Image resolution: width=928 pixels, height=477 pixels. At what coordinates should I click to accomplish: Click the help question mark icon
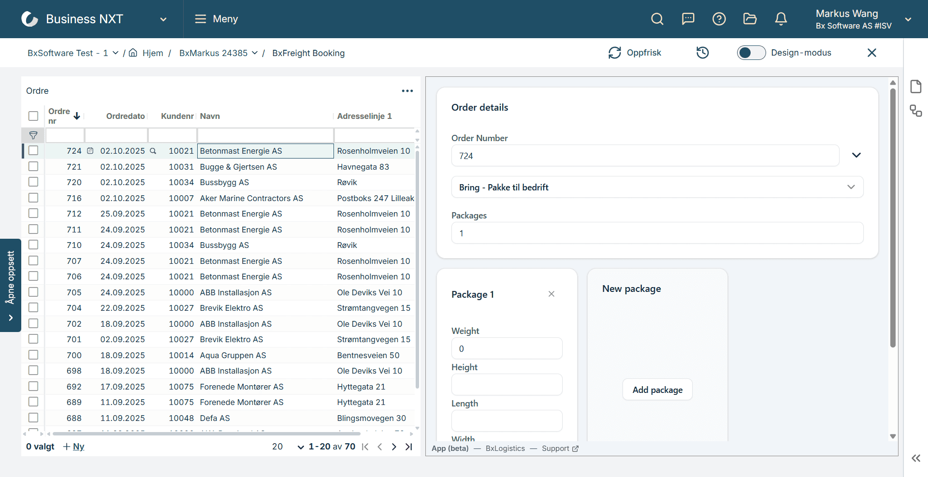pyautogui.click(x=719, y=19)
